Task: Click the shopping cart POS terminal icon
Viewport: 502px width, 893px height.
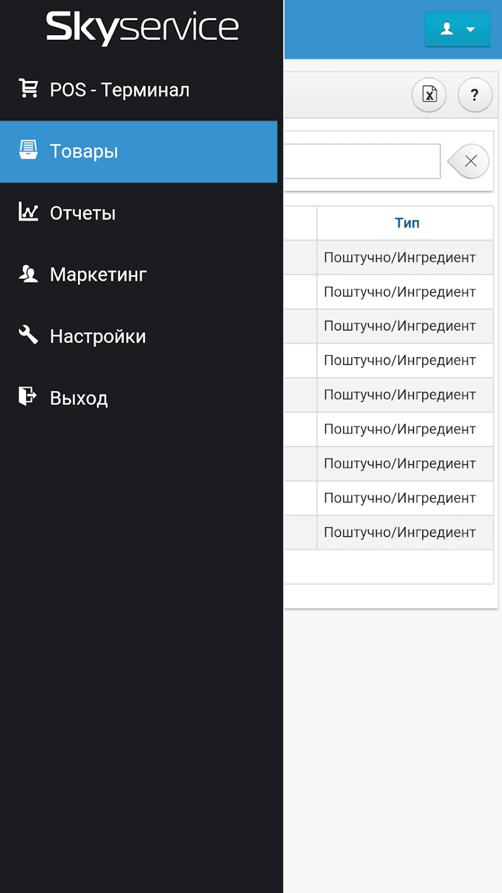Action: point(28,89)
